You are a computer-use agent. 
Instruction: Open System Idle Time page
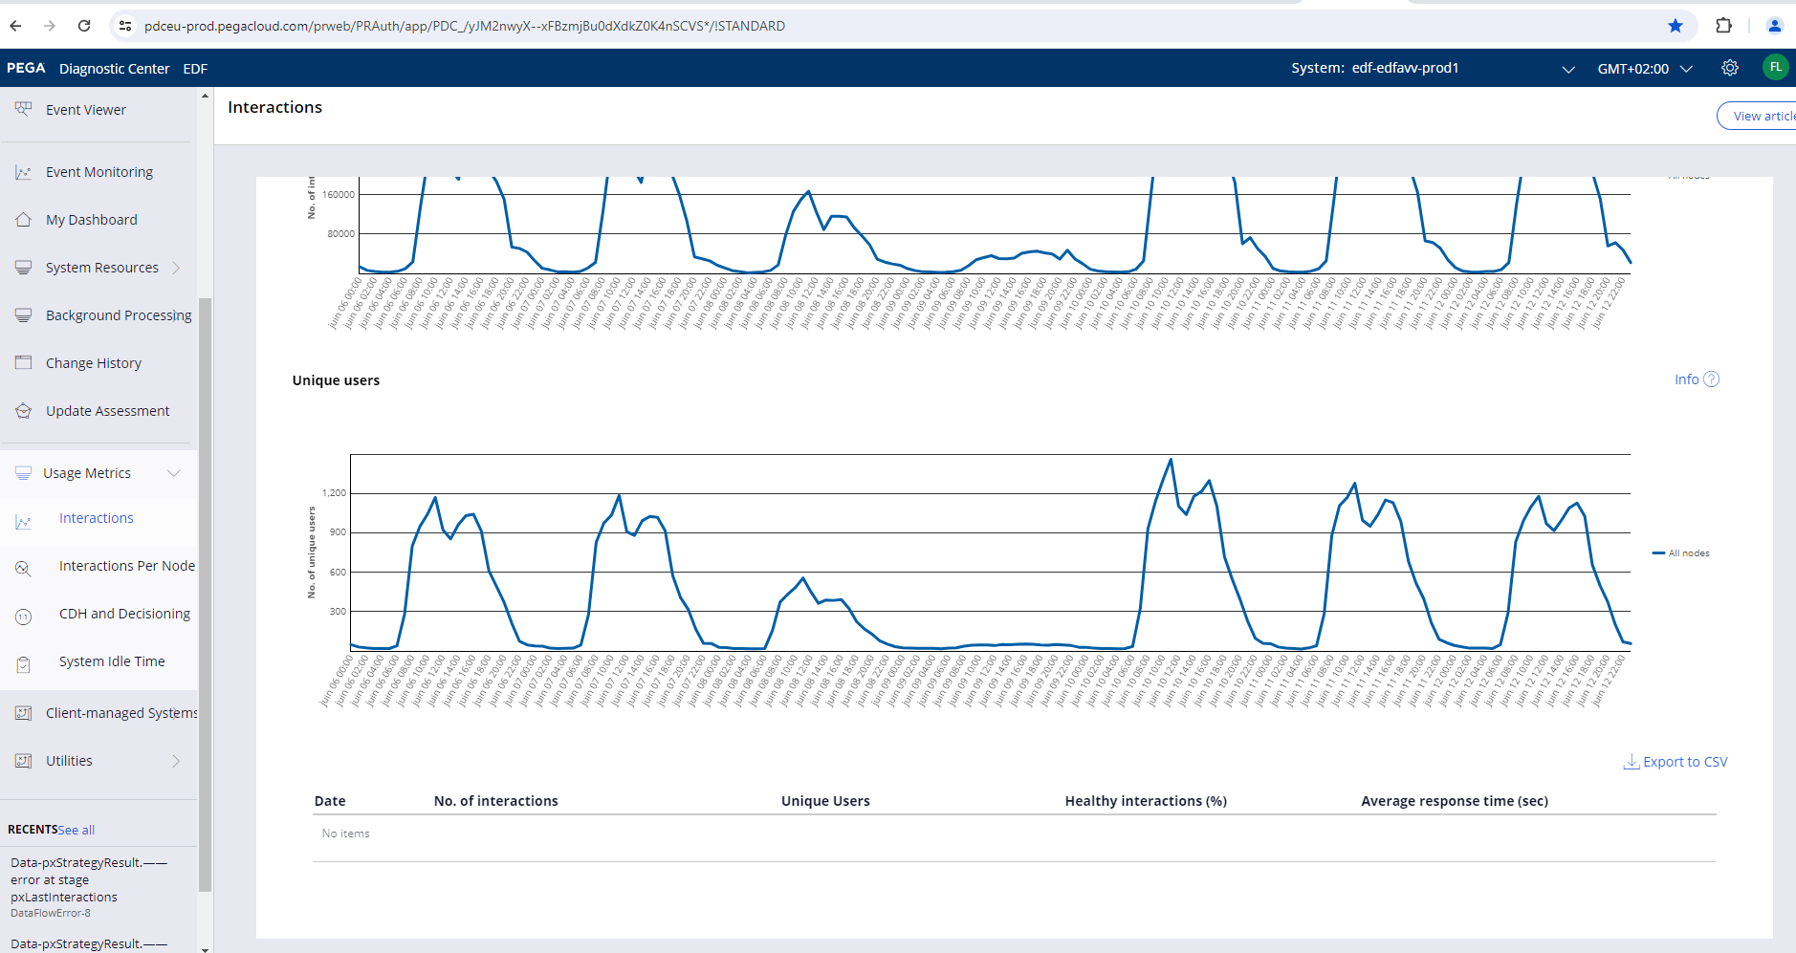point(112,661)
